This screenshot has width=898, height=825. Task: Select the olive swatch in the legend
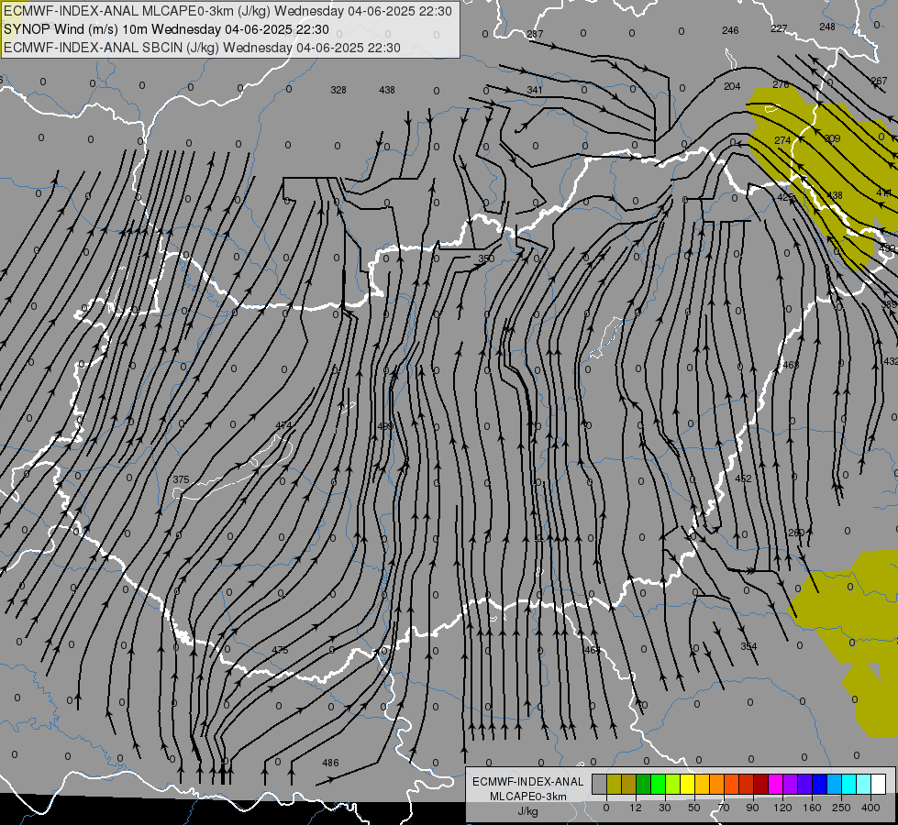(x=614, y=785)
